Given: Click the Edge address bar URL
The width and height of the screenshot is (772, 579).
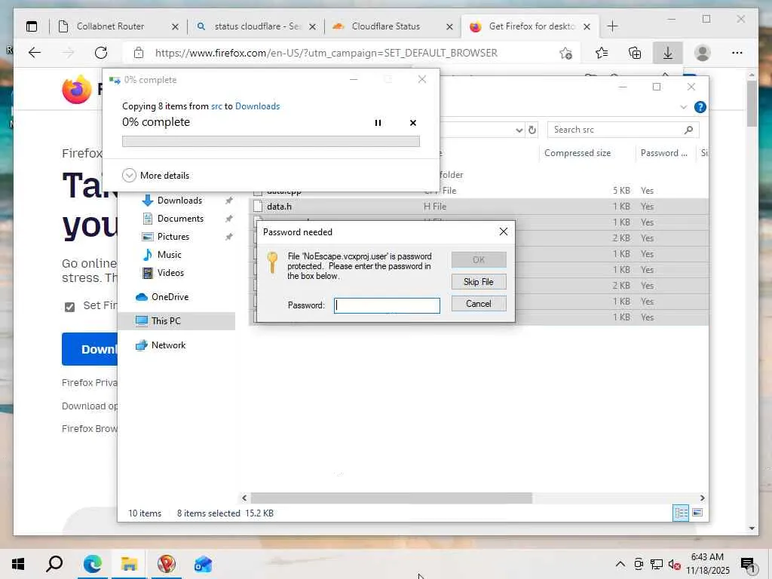Looking at the screenshot, I should click(x=326, y=53).
